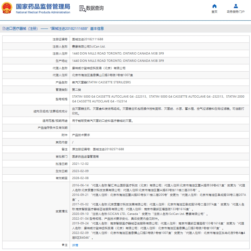
Task: Click the bullet icon beside 注
Action: tap(63, 245)
